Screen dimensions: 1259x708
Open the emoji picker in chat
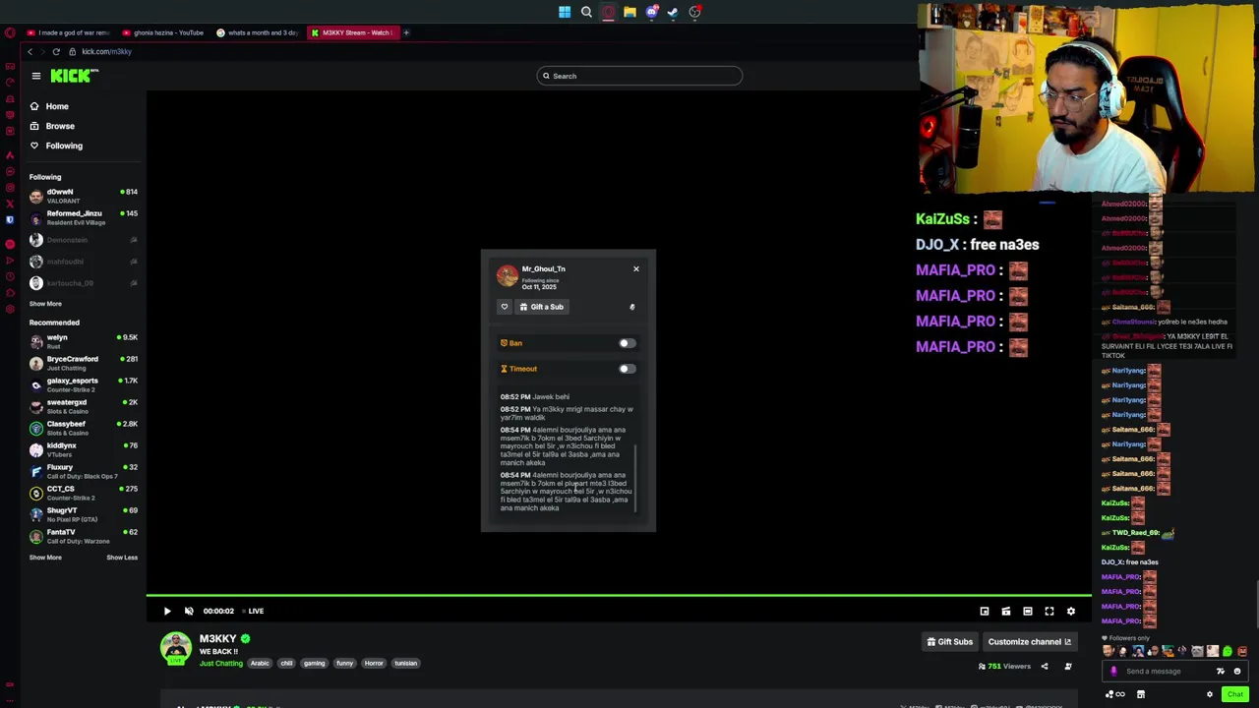[1237, 672]
